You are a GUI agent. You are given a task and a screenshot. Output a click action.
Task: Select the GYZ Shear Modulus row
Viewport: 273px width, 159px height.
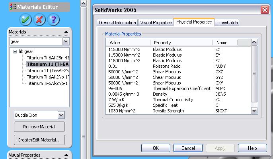(x=178, y=77)
